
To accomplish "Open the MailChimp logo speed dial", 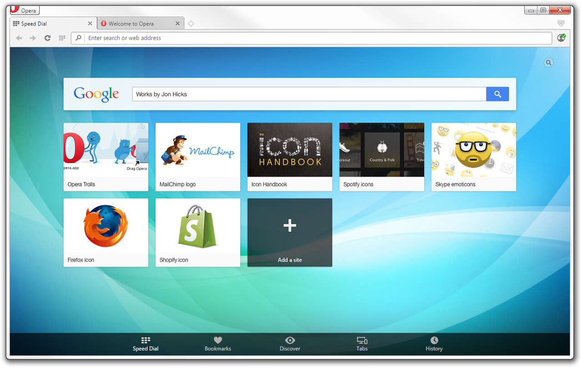I will tap(198, 157).
